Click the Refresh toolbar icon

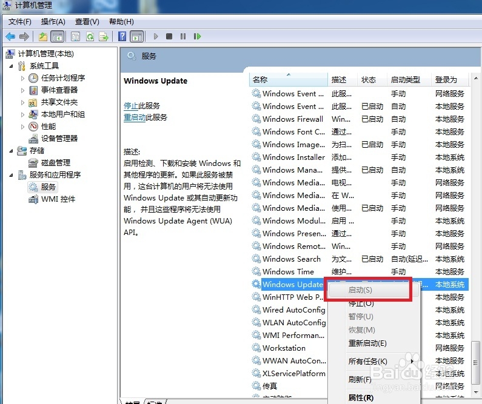pyautogui.click(x=90, y=36)
